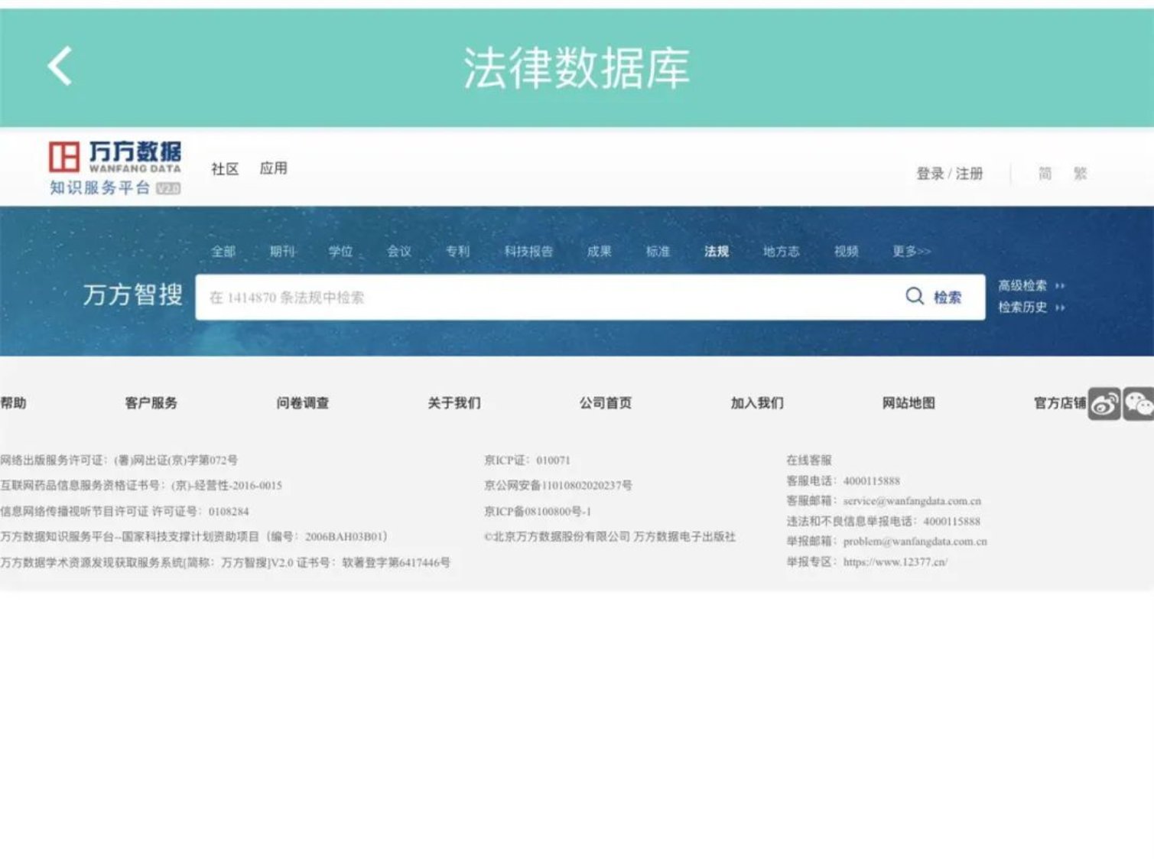Viewport: 1154px width, 859px height.
Task: Open the 公司首页 footer link
Action: [606, 403]
